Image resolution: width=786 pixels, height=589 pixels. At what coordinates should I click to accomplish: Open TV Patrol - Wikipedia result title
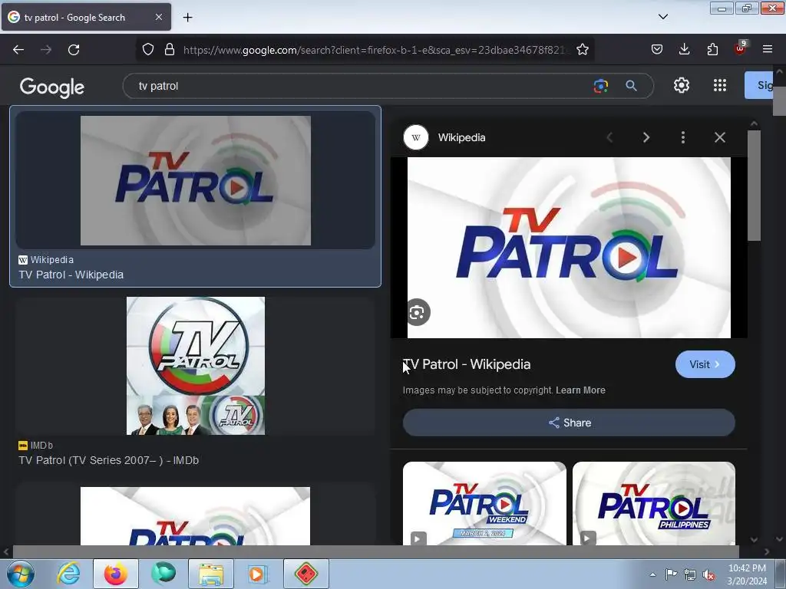pyautogui.click(x=71, y=275)
